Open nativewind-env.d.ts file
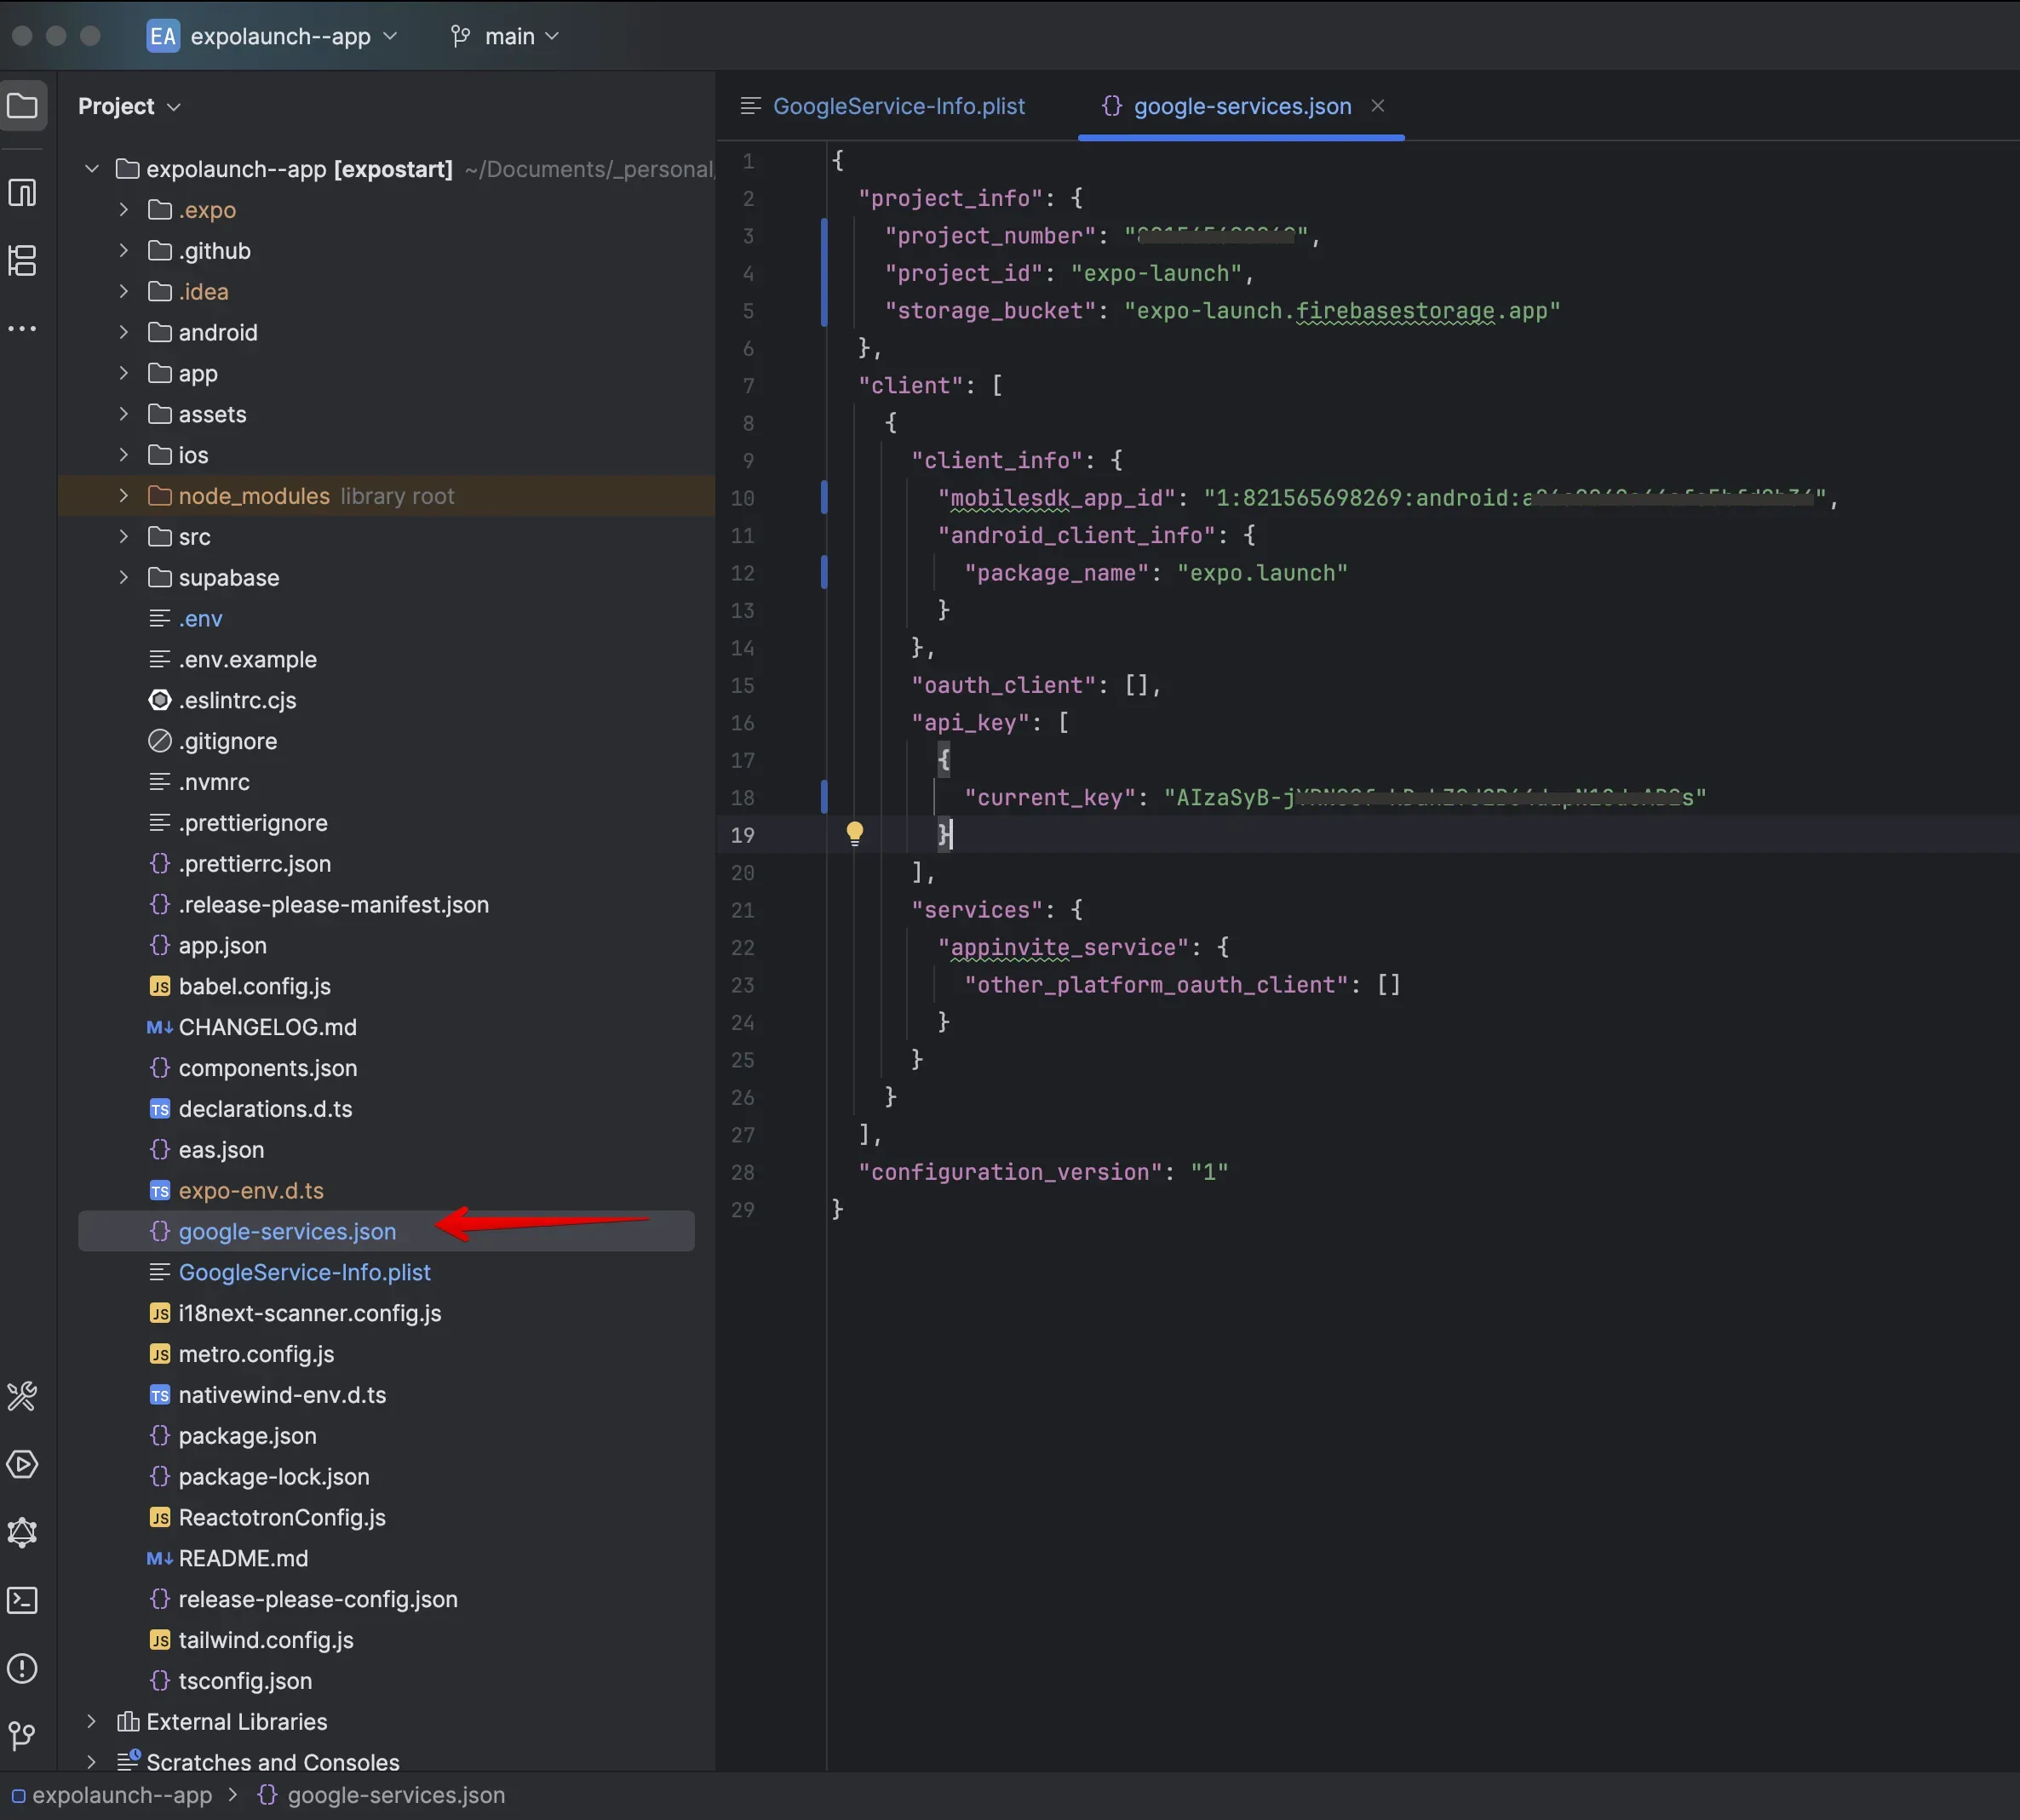This screenshot has height=1820, width=2020. click(282, 1395)
